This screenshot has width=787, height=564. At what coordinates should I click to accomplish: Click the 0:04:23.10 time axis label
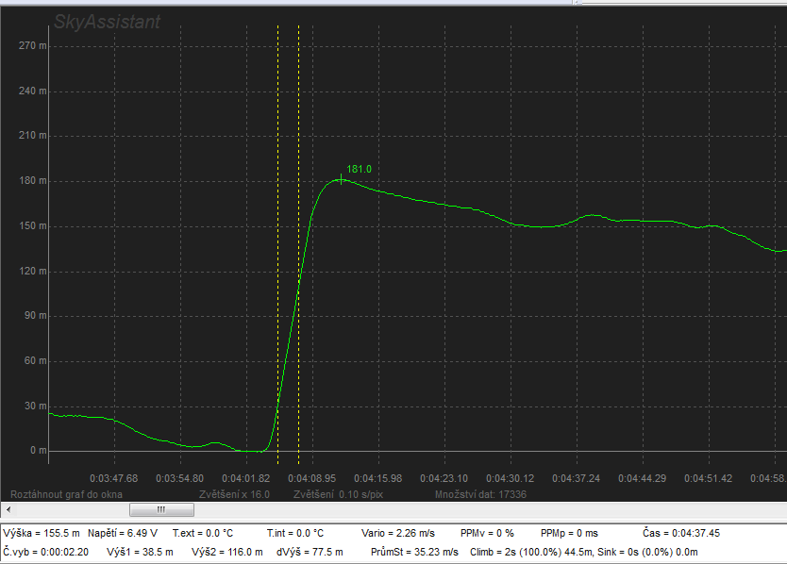444,478
